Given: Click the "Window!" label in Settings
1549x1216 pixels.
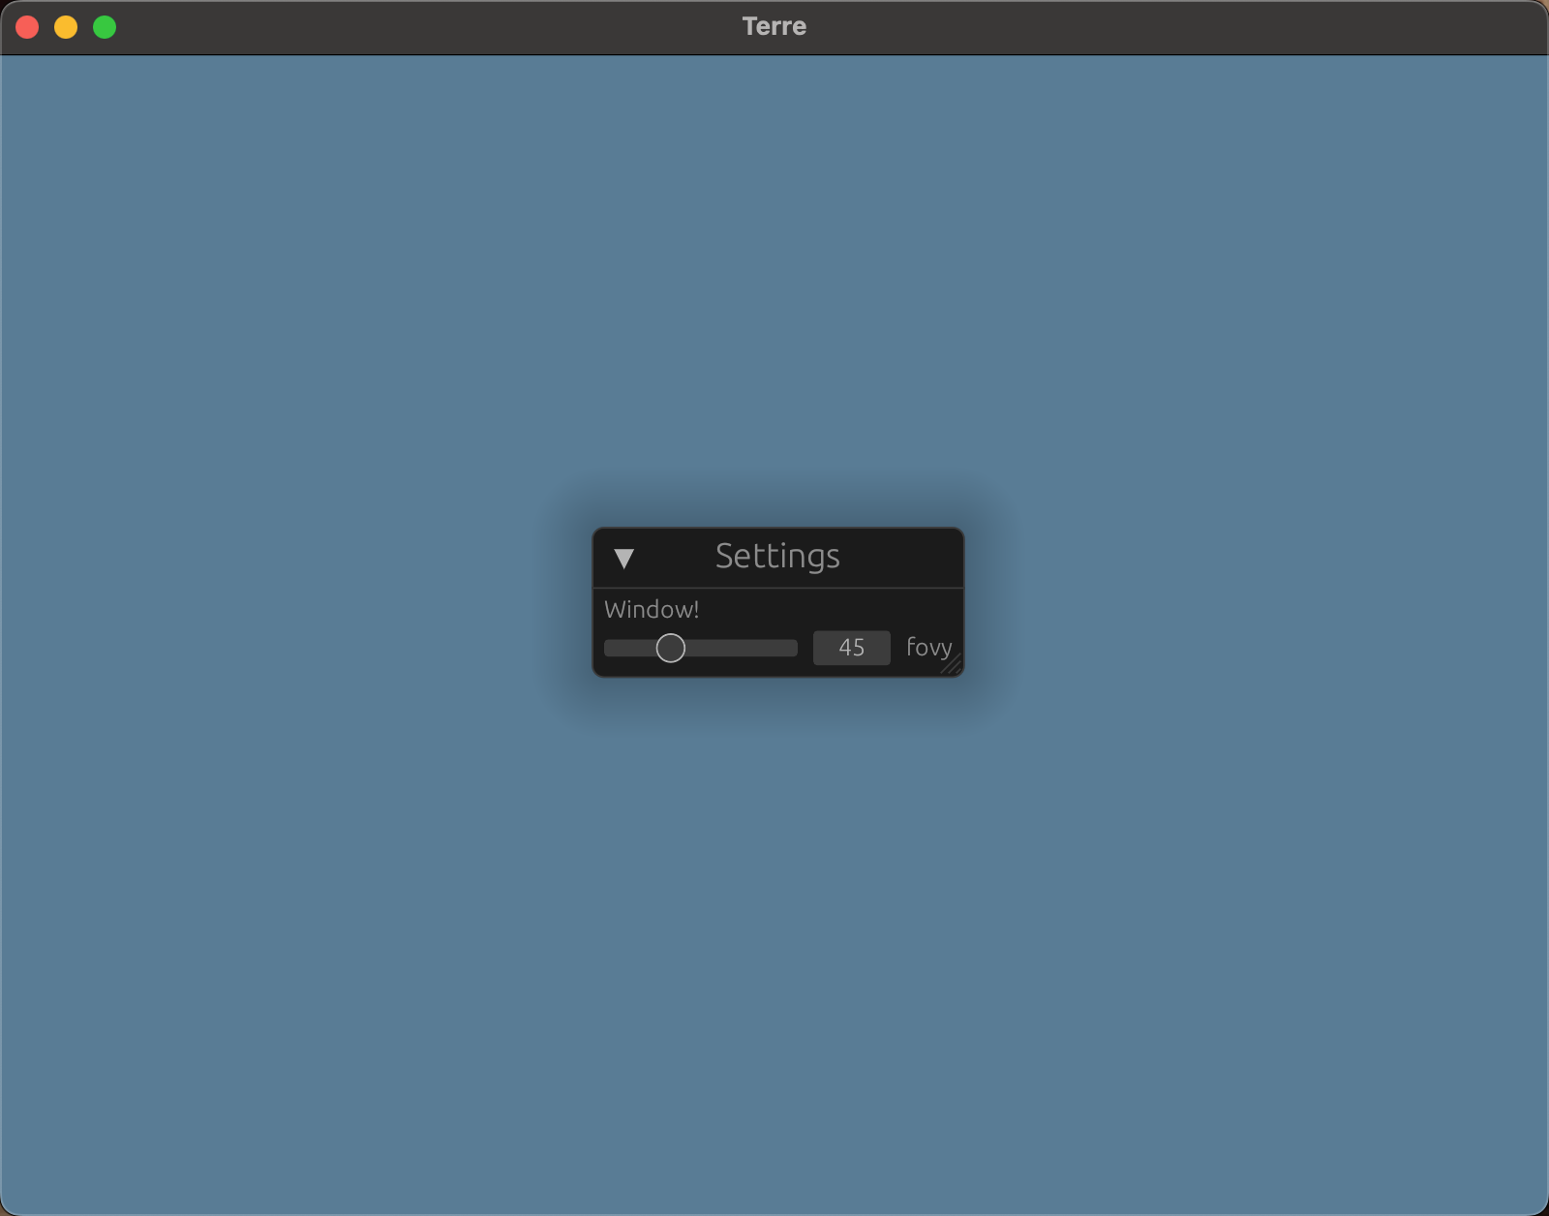Looking at the screenshot, I should pos(652,610).
